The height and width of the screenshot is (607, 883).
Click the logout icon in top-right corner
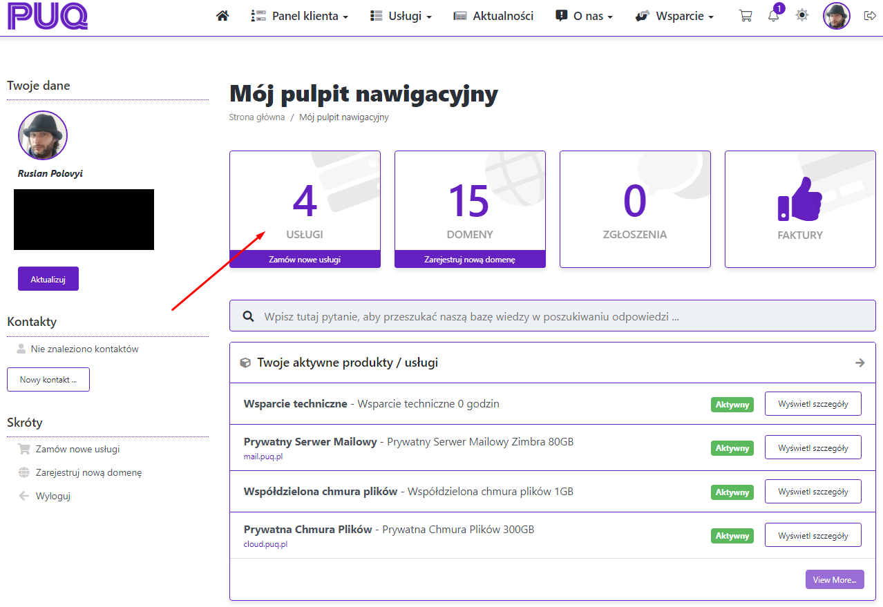click(x=870, y=16)
